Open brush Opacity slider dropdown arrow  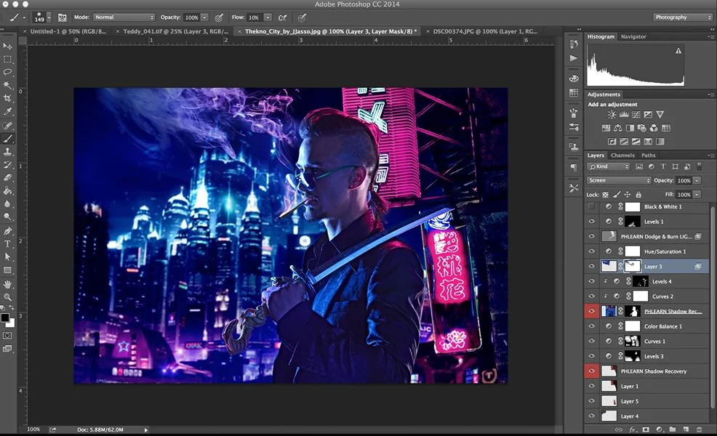tap(204, 17)
